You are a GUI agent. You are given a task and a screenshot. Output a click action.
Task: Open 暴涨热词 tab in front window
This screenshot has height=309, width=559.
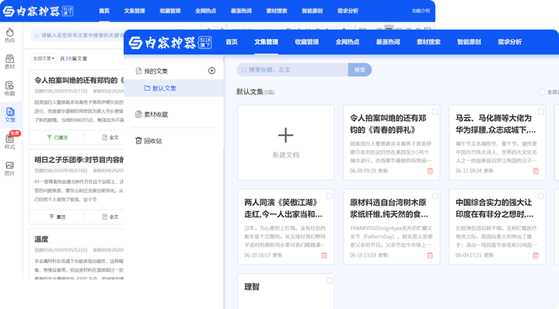[x=388, y=42]
